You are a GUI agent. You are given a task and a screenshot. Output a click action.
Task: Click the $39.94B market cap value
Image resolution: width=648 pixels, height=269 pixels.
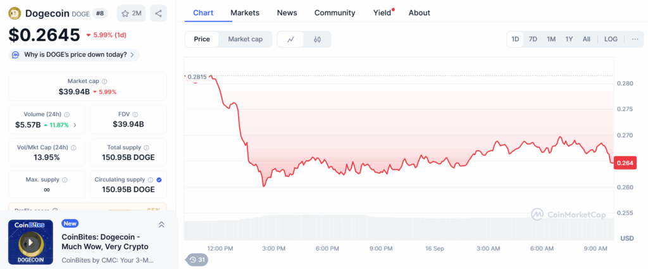(74, 91)
